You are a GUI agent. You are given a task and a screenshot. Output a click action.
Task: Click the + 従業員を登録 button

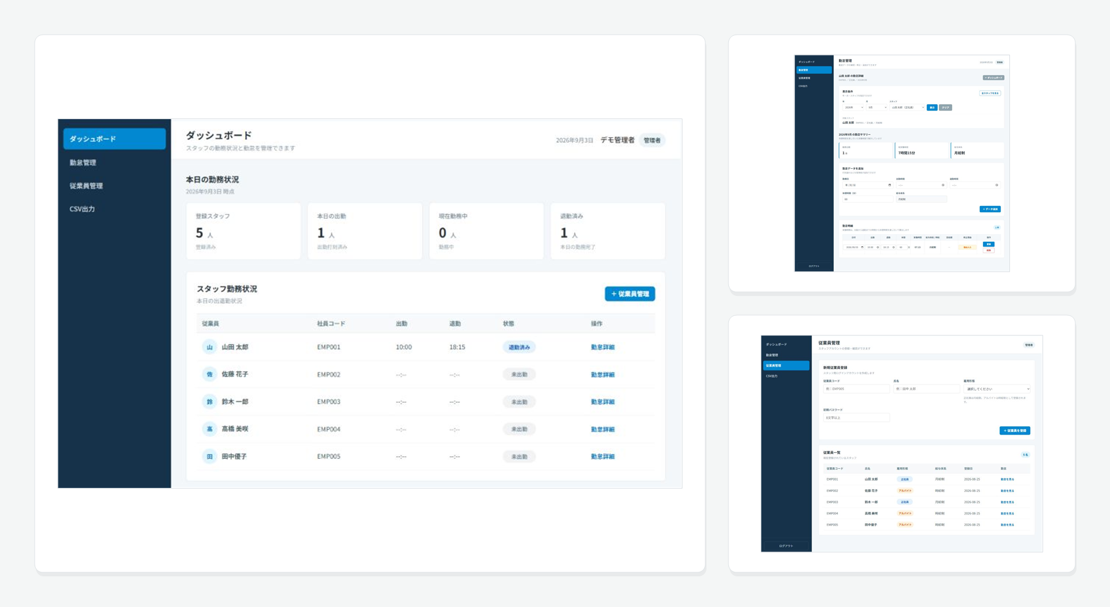click(1015, 431)
